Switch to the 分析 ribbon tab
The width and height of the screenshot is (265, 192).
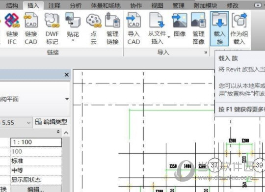(x=76, y=5)
